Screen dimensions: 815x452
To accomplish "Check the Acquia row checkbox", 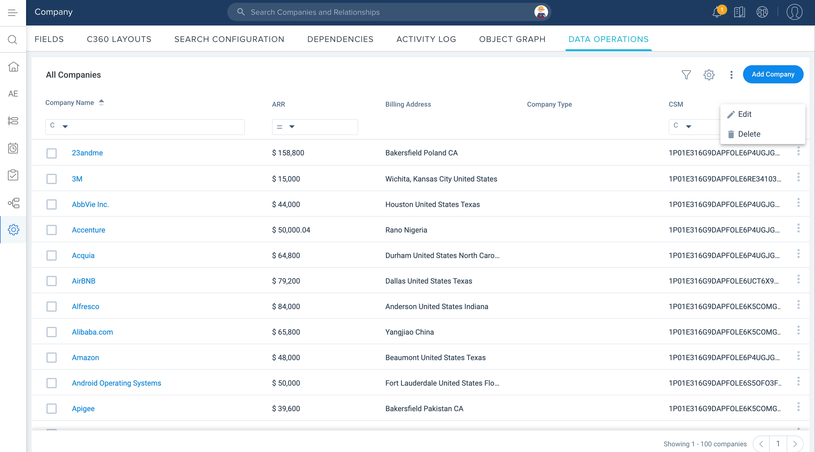I will click(52, 255).
